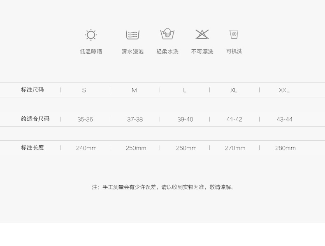Screen dimensions: 325x246
Task: Select size S in the size row
Action: [x=84, y=90]
